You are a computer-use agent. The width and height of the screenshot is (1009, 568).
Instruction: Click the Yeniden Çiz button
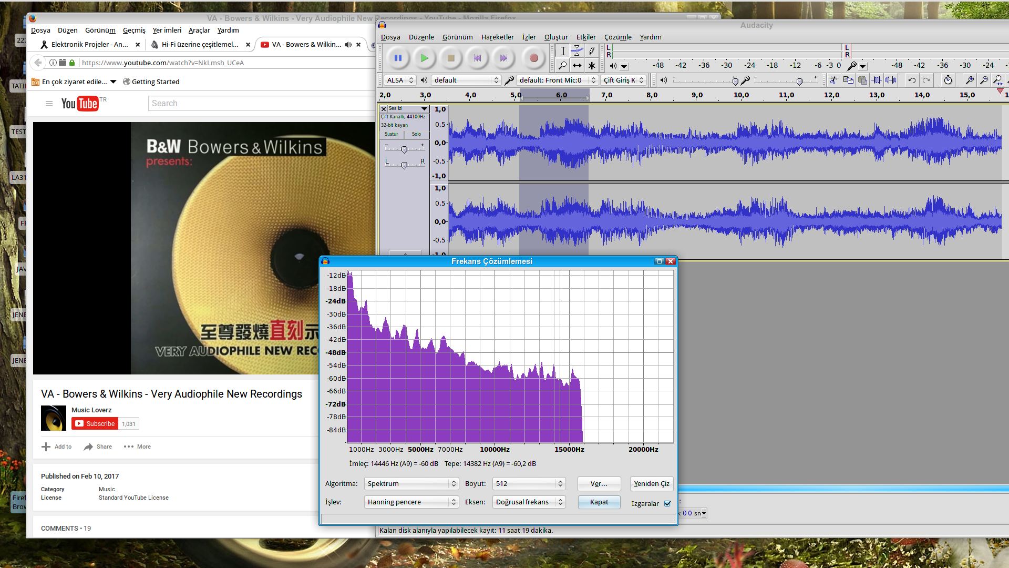[x=651, y=483]
